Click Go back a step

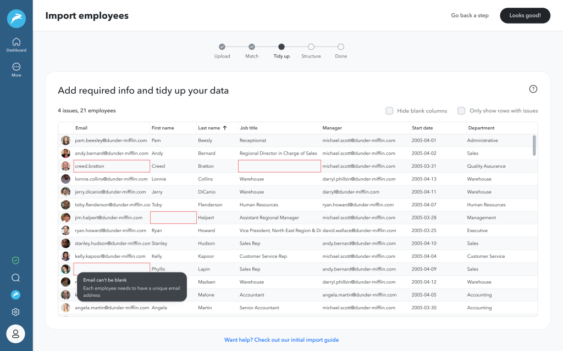(x=470, y=15)
